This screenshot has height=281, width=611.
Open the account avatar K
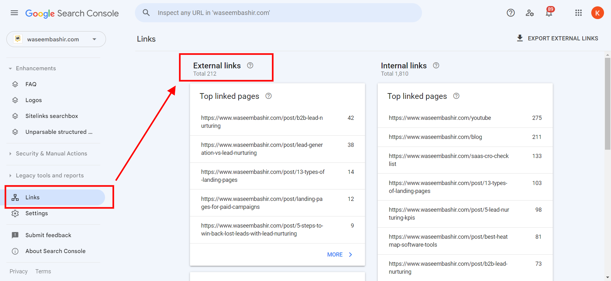[x=598, y=13]
